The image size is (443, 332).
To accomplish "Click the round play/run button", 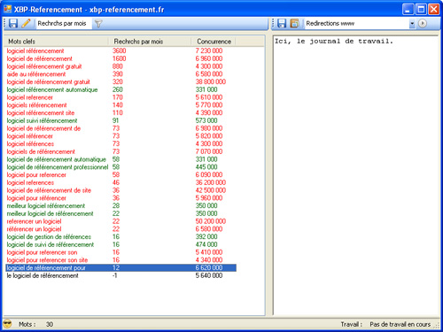I will [423, 23].
